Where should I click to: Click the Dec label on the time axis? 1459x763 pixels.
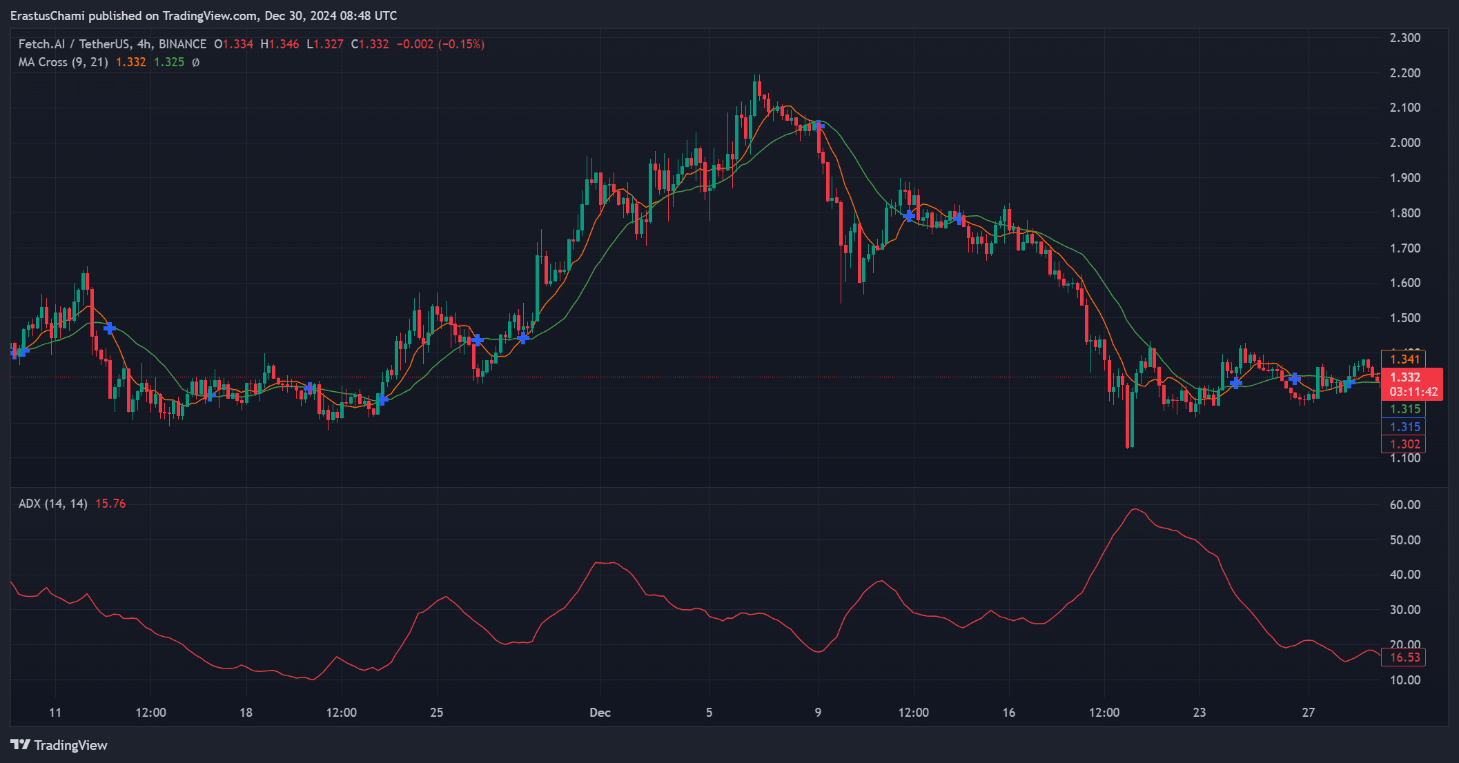600,713
